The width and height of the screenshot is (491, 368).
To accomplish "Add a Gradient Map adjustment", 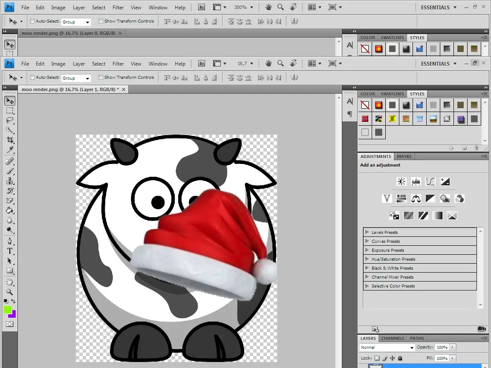I will (437, 215).
